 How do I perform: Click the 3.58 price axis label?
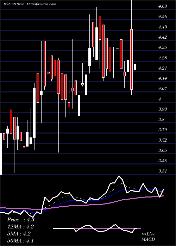[x=163, y=161]
